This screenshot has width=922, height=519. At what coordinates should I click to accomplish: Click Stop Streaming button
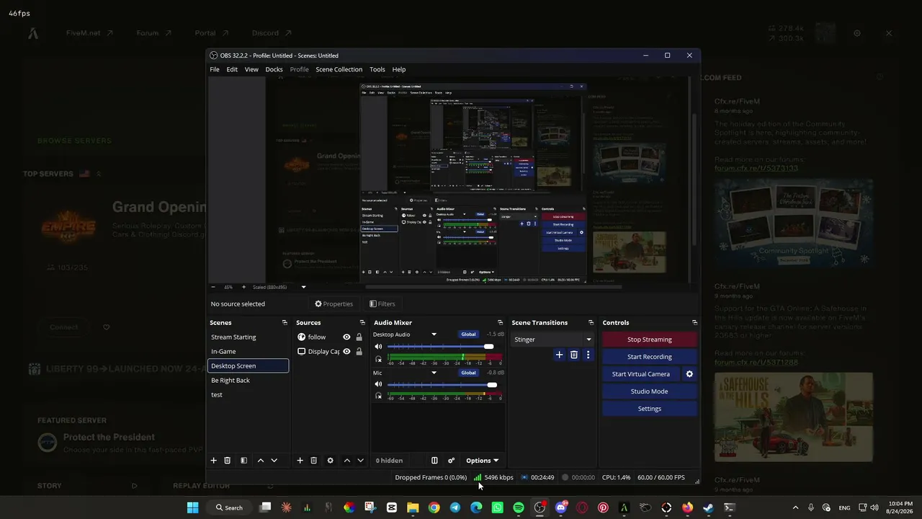click(x=650, y=340)
